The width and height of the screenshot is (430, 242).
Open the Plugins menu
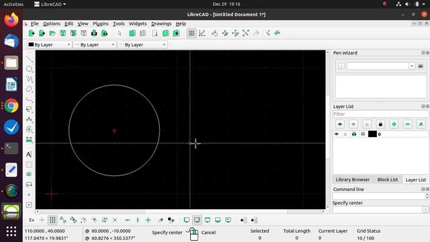point(101,24)
